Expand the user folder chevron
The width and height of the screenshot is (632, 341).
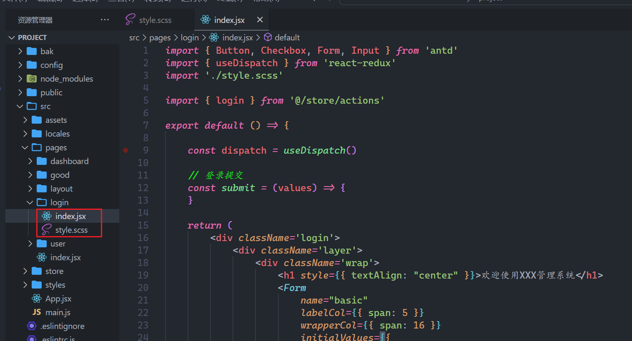point(30,244)
